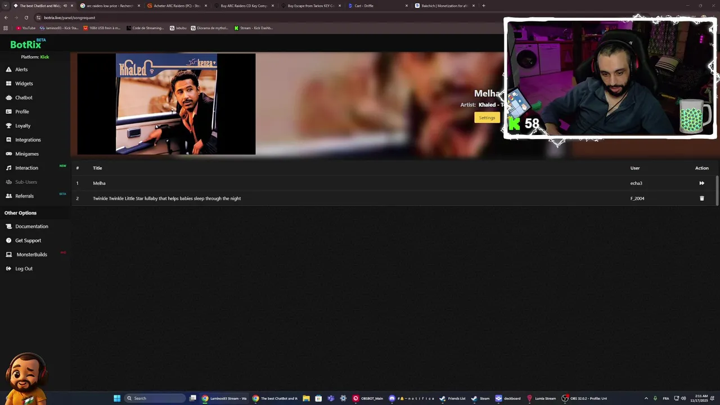
Task: Click the BotRix logo
Action: point(28,44)
